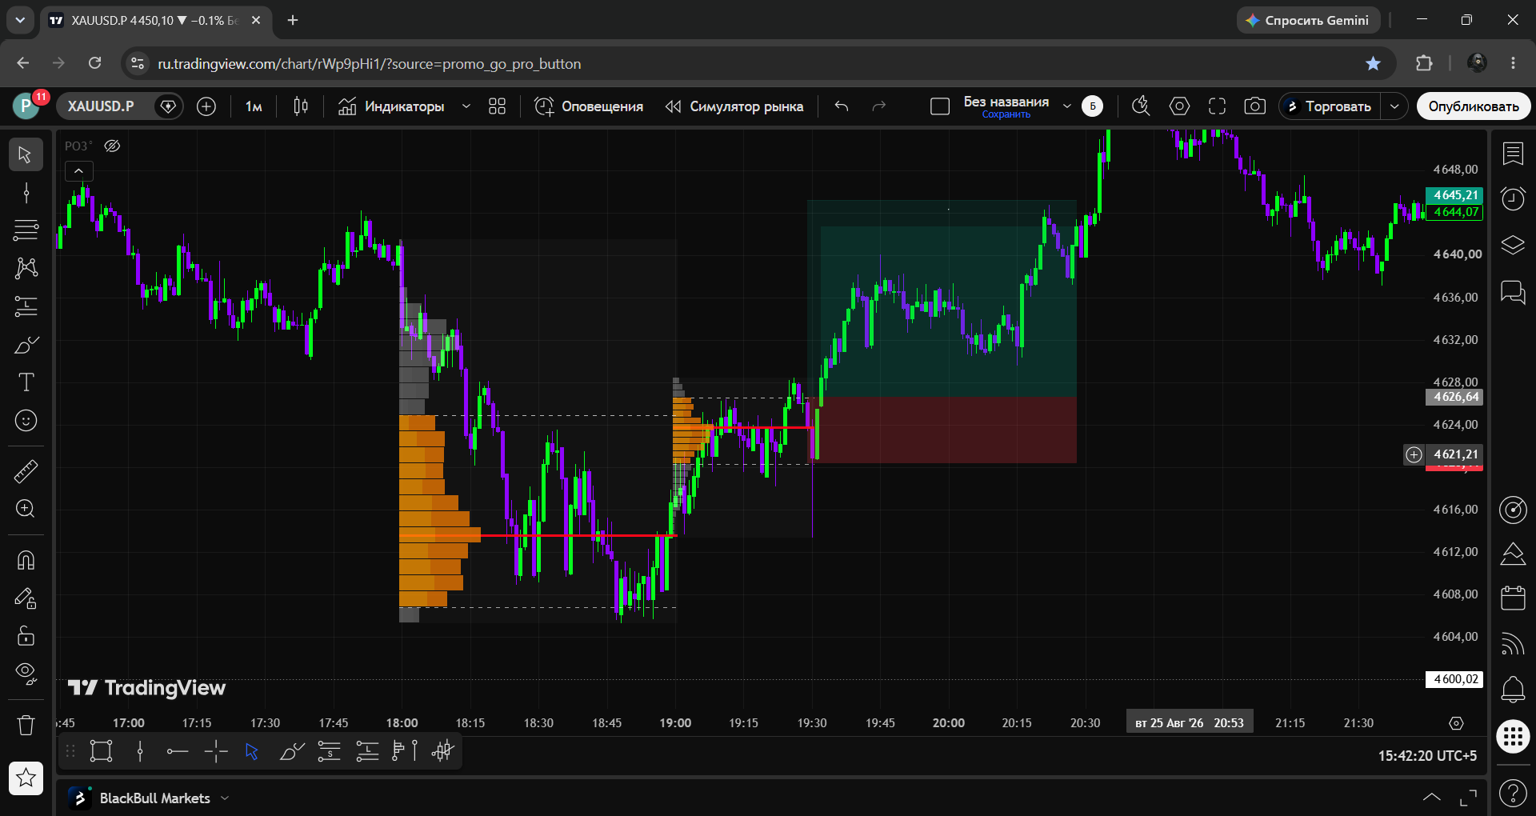The image size is (1536, 816).
Task: Click the Опубликовать button
Action: 1474,106
